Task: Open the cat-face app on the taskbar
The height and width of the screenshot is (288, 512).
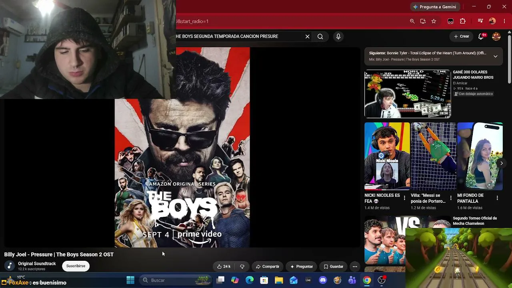Action: coord(337,280)
